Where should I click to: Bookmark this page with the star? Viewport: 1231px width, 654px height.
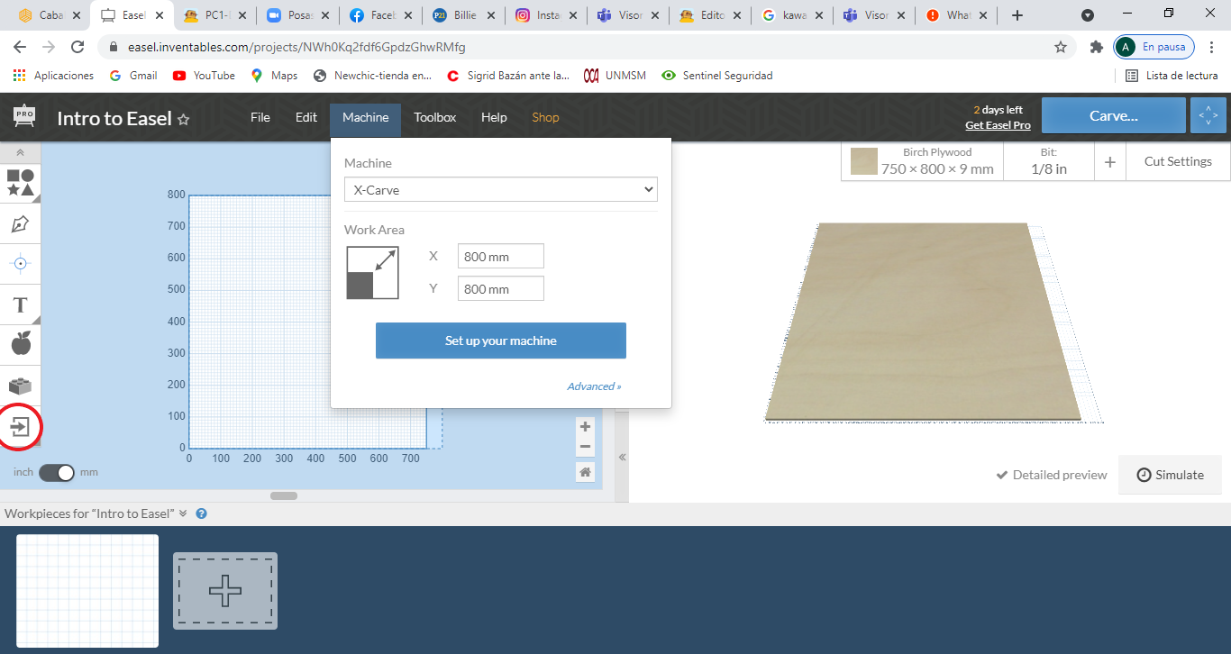click(1061, 47)
